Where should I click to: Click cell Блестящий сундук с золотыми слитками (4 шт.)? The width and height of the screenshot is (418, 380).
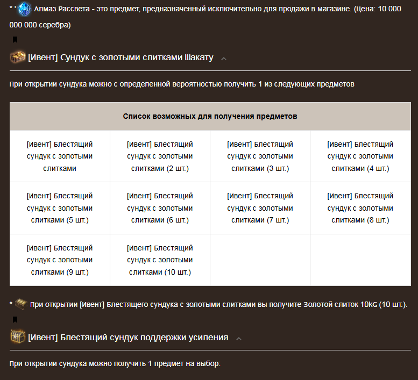360,156
